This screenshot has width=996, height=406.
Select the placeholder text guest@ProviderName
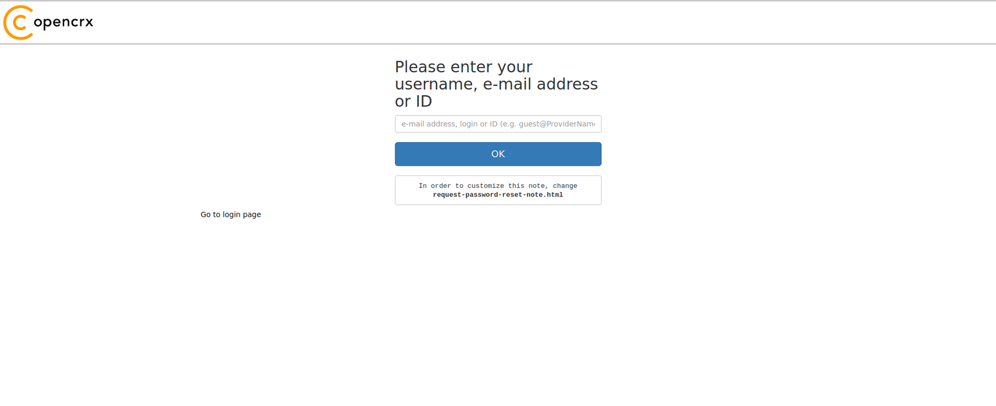[x=557, y=124]
